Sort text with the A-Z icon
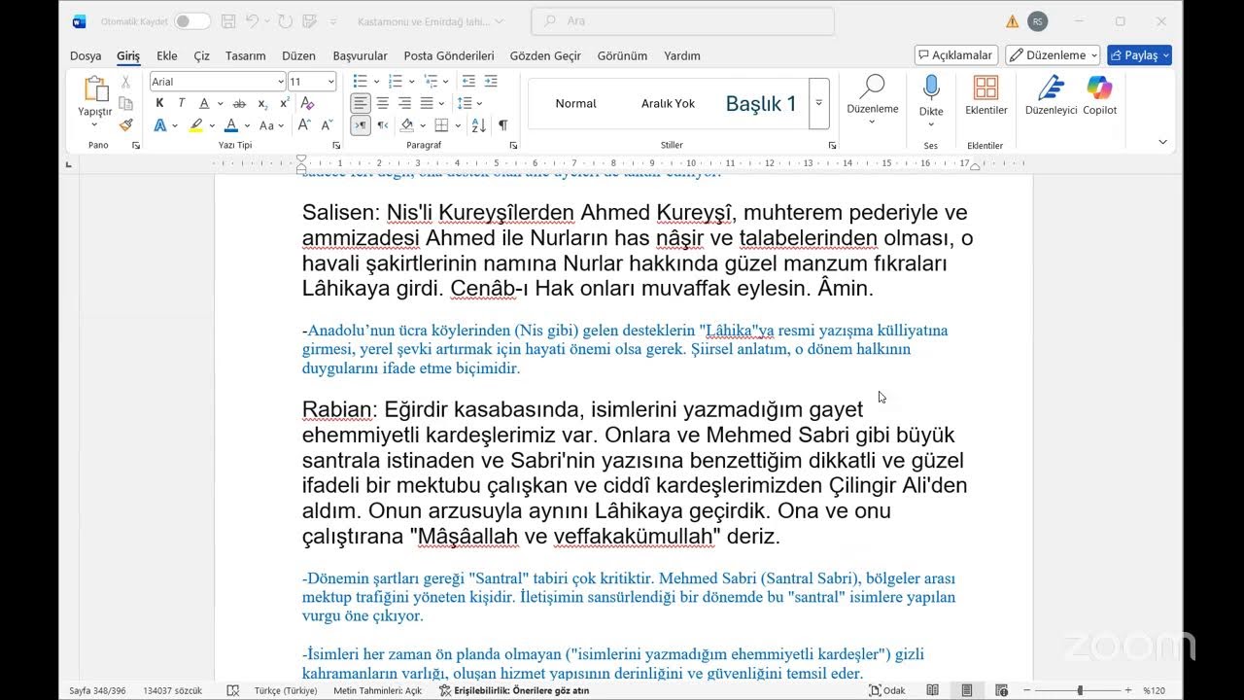Viewport: 1244px width, 700px height. pyautogui.click(x=478, y=125)
